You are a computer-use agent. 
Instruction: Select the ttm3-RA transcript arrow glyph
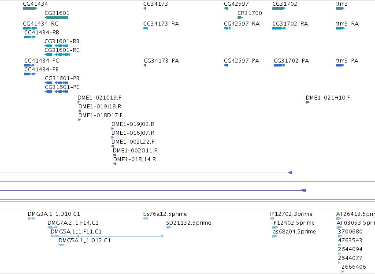tap(340, 28)
